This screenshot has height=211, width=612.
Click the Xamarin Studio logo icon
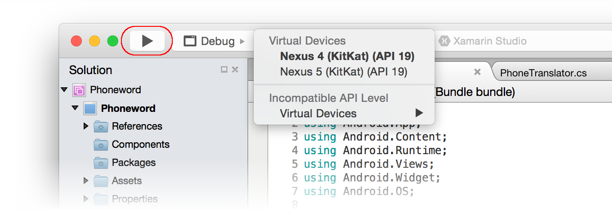[444, 41]
